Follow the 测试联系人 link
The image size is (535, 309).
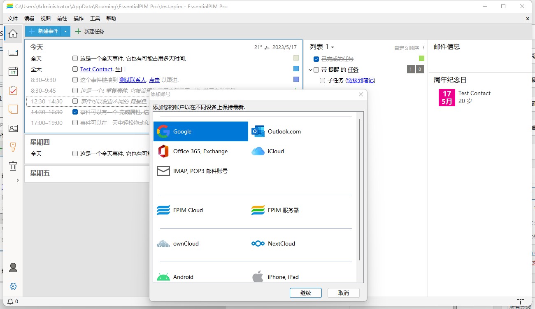click(x=133, y=80)
